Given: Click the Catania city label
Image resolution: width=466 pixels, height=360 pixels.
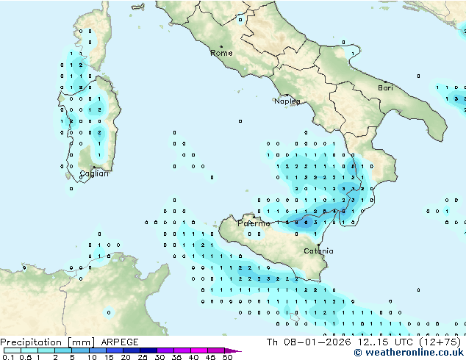Looking at the screenshot, I should (318, 251).
